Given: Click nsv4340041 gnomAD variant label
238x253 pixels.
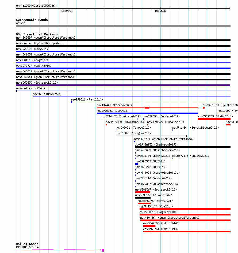Looking at the screenshot, I should 46,77.
